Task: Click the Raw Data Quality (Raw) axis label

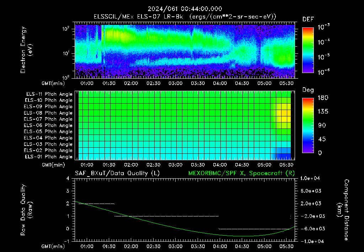Action: pos(26,210)
